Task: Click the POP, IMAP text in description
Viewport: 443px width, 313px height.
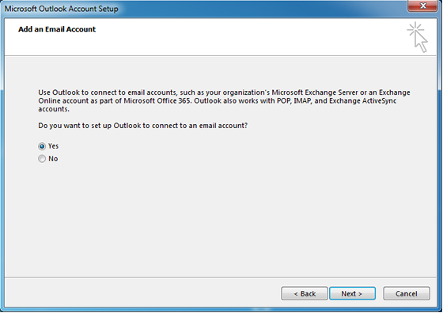Action: pos(294,100)
